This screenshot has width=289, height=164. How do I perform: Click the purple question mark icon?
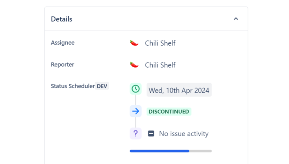(x=136, y=134)
